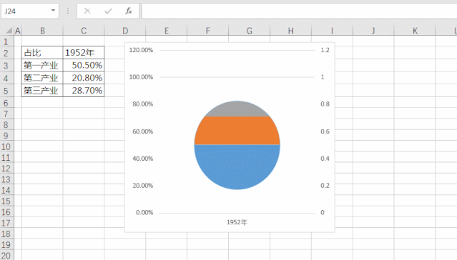The image size is (457, 260).
Task: Select row 17 header
Action: point(6,223)
